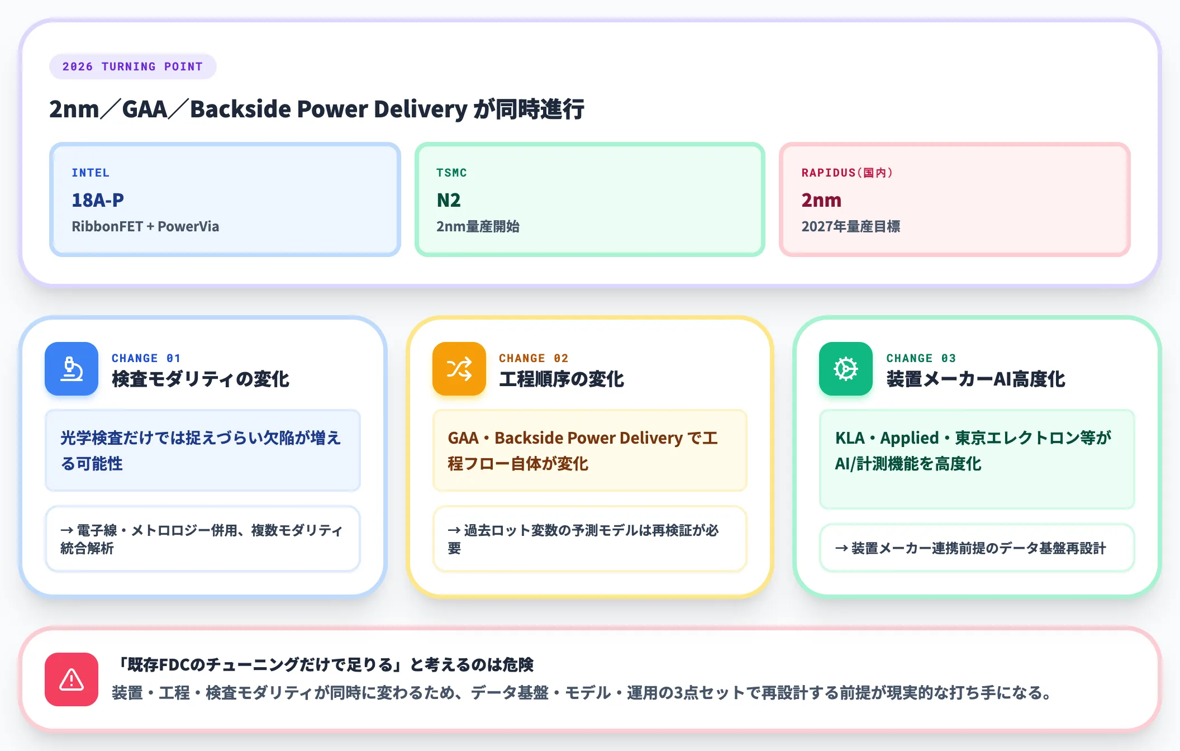Click the note 過去ロット変数の予測モデルは再検証が必要
The height and width of the screenshot is (751, 1180).
(x=590, y=539)
